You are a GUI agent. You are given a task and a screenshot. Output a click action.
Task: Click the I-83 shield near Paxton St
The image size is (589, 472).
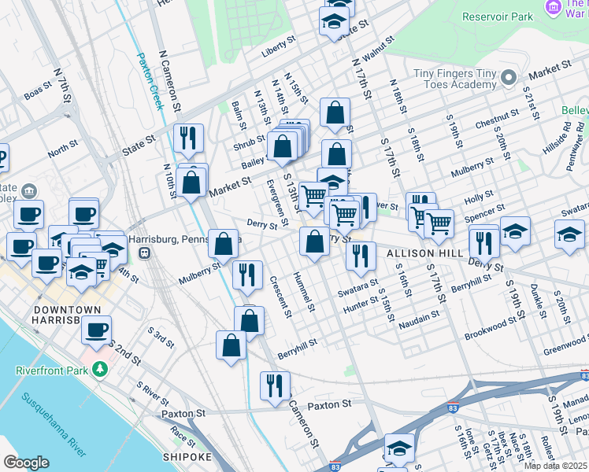click(x=453, y=407)
